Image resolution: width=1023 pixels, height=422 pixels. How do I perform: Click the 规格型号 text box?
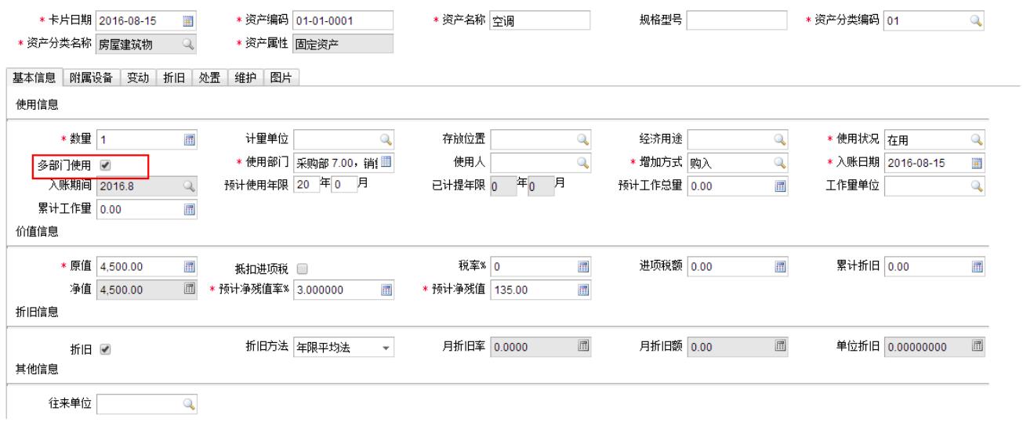click(736, 21)
